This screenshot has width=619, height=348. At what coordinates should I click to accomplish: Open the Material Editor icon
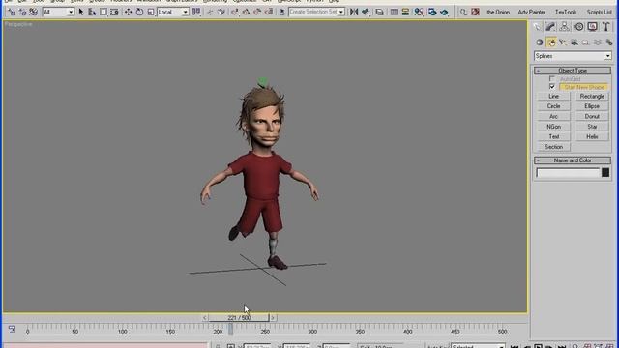[418, 12]
